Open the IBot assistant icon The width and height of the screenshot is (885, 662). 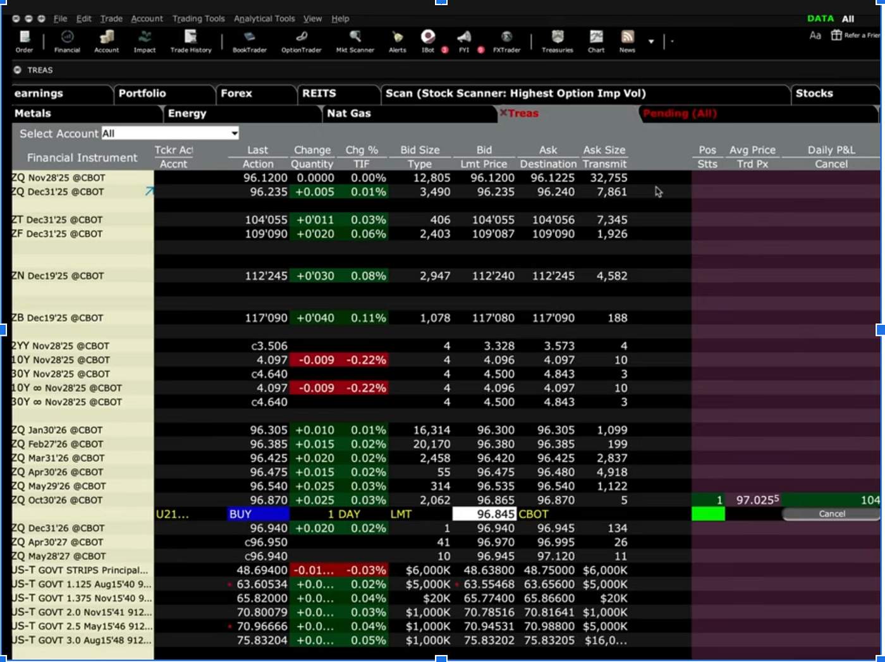(428, 41)
